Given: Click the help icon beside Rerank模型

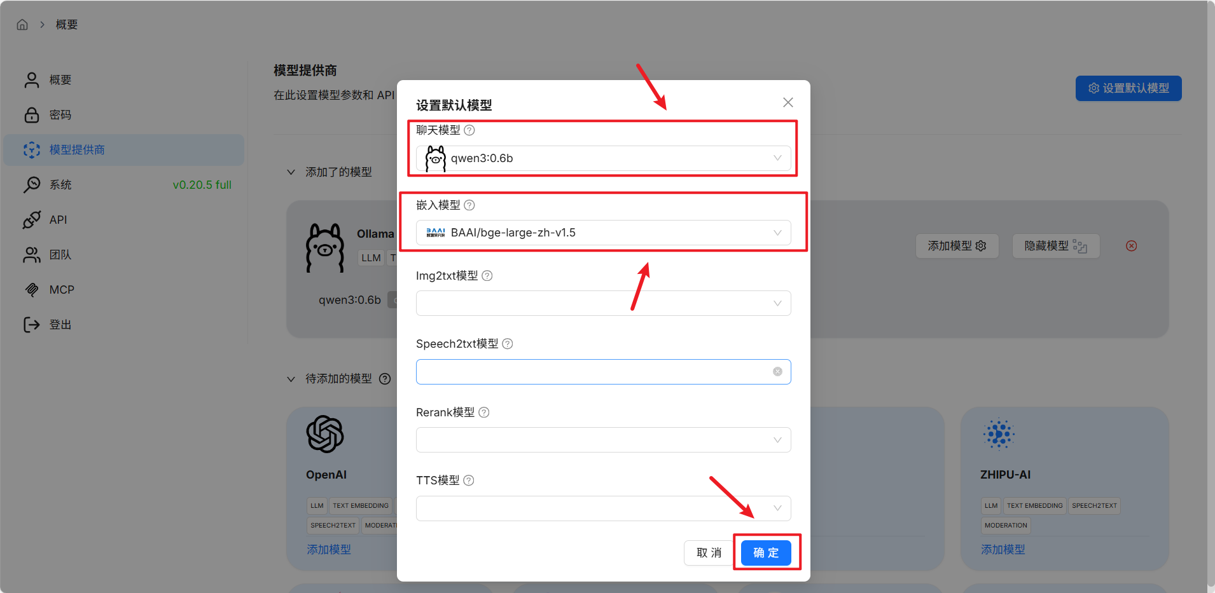Looking at the screenshot, I should 484,412.
